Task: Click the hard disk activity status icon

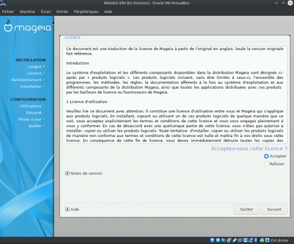Action: coord(212,240)
